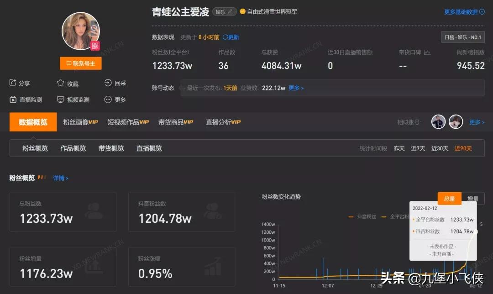Select the 近30天 time range filter

(x=439, y=148)
